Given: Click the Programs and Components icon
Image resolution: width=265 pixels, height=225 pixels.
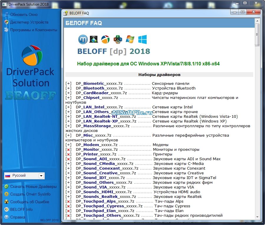Looking at the screenshot, I should (6, 30).
